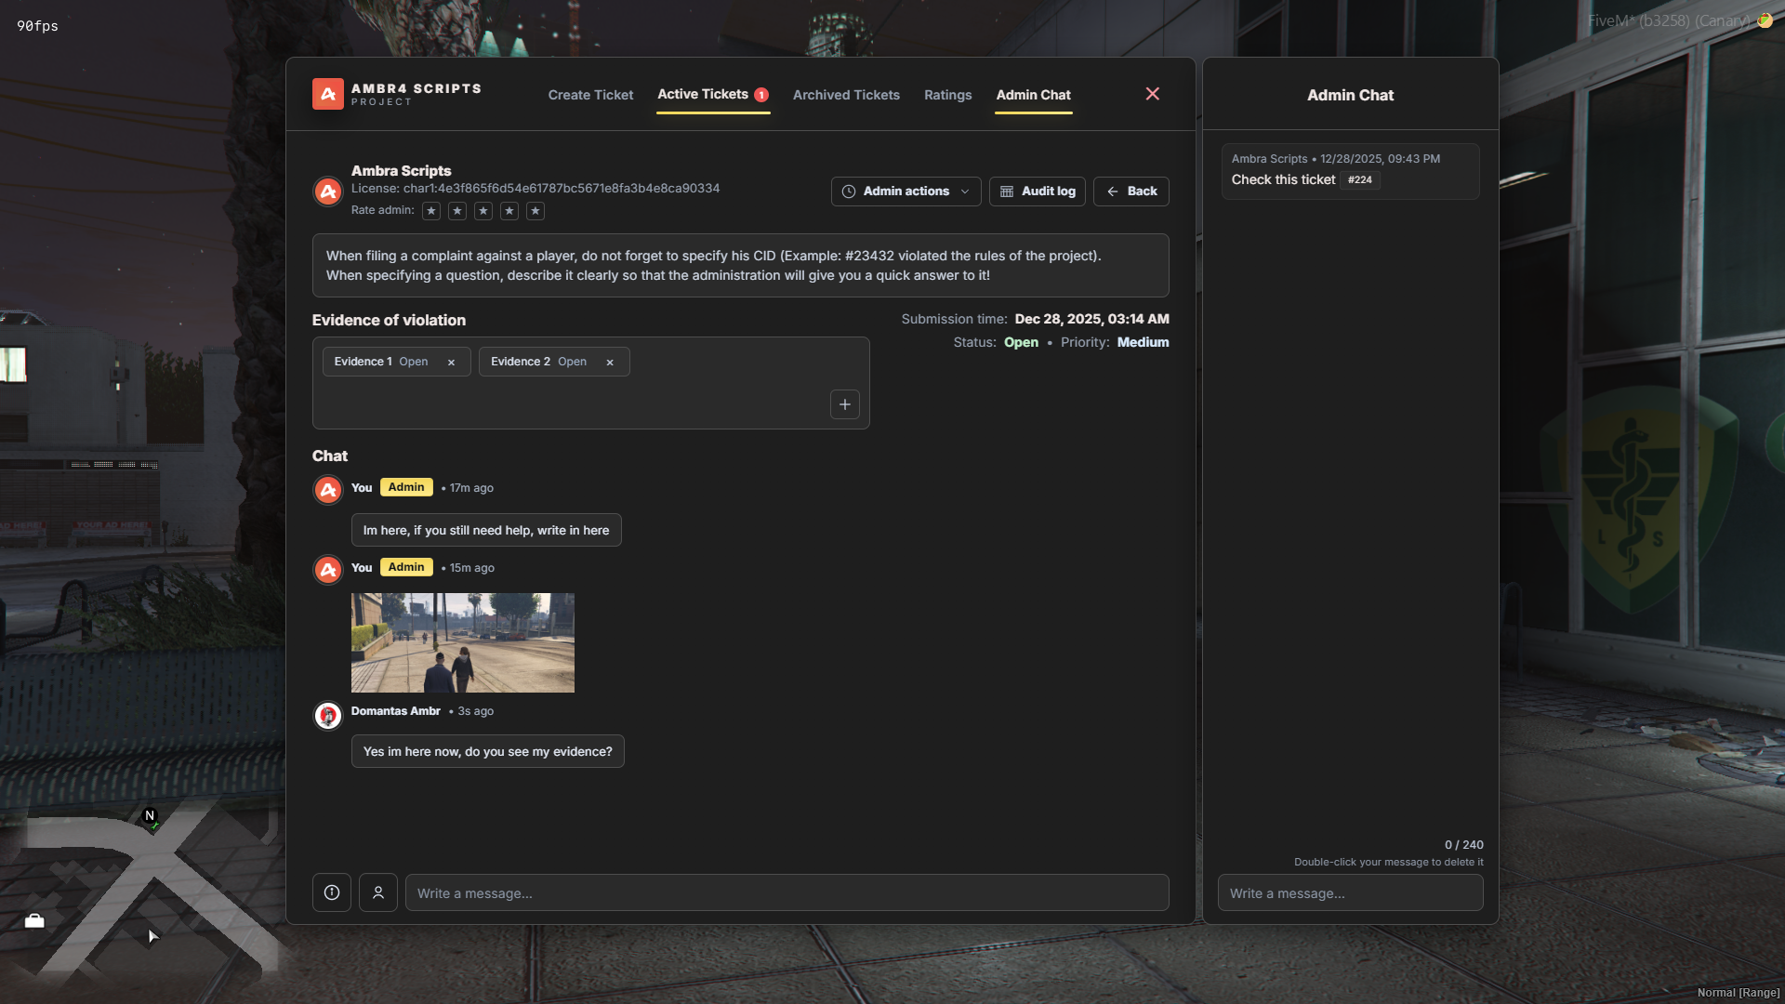Viewport: 1785px width, 1004px height.
Task: Open ticket #224 from Admin Chat
Action: (x=1359, y=179)
